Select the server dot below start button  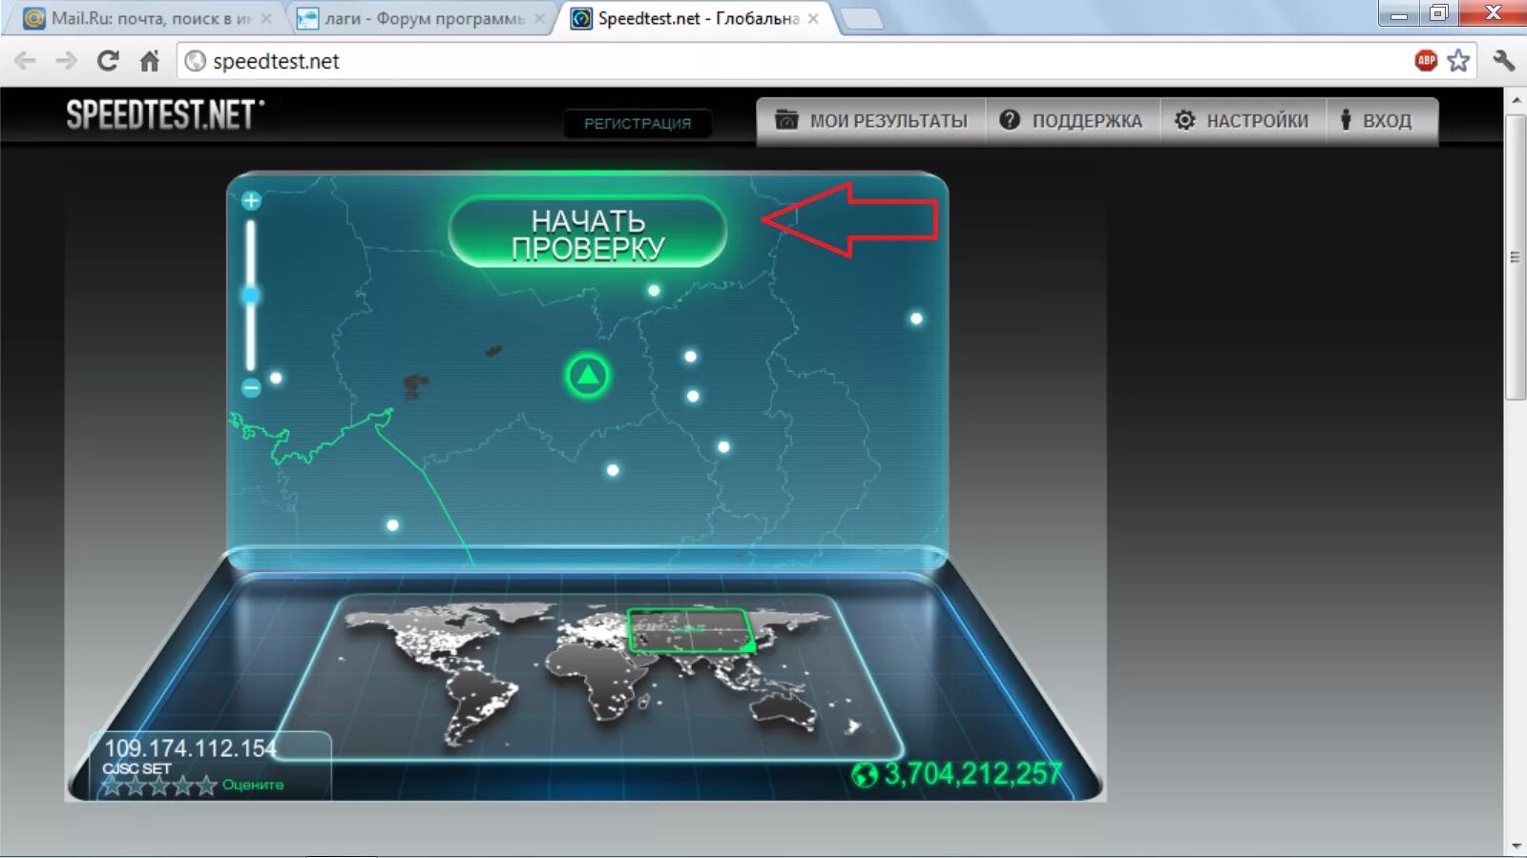point(654,291)
